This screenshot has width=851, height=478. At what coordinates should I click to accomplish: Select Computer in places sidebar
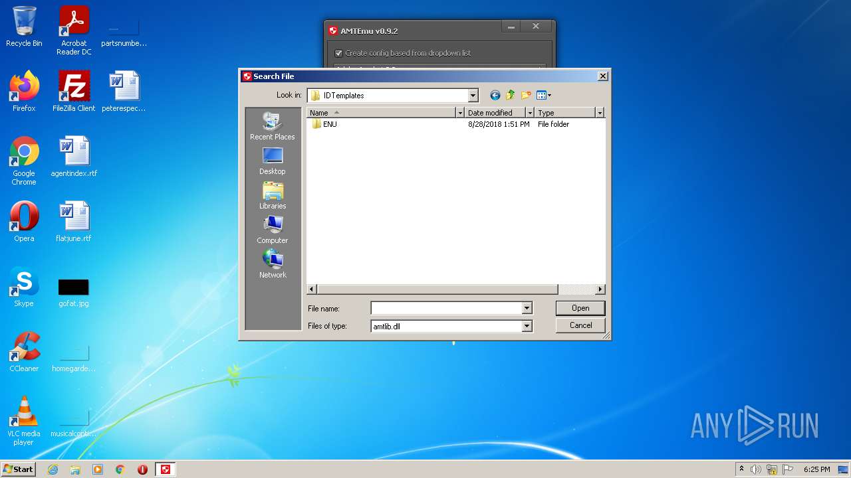[x=273, y=230]
